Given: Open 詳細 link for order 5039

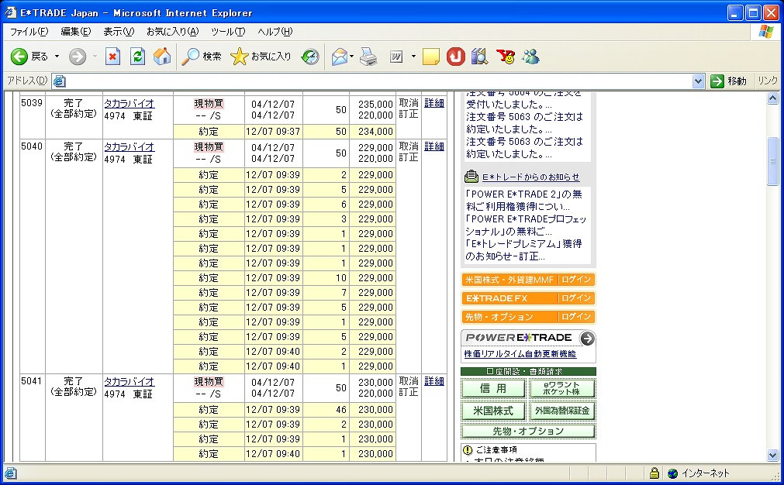Looking at the screenshot, I should 434,103.
